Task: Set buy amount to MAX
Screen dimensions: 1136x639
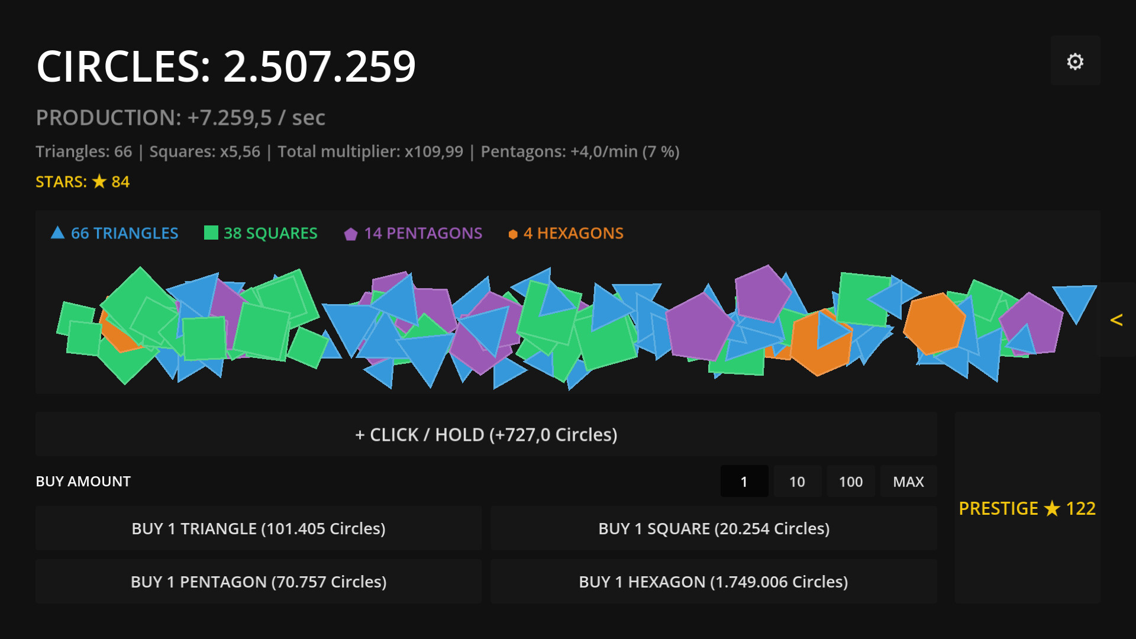Action: point(908,482)
